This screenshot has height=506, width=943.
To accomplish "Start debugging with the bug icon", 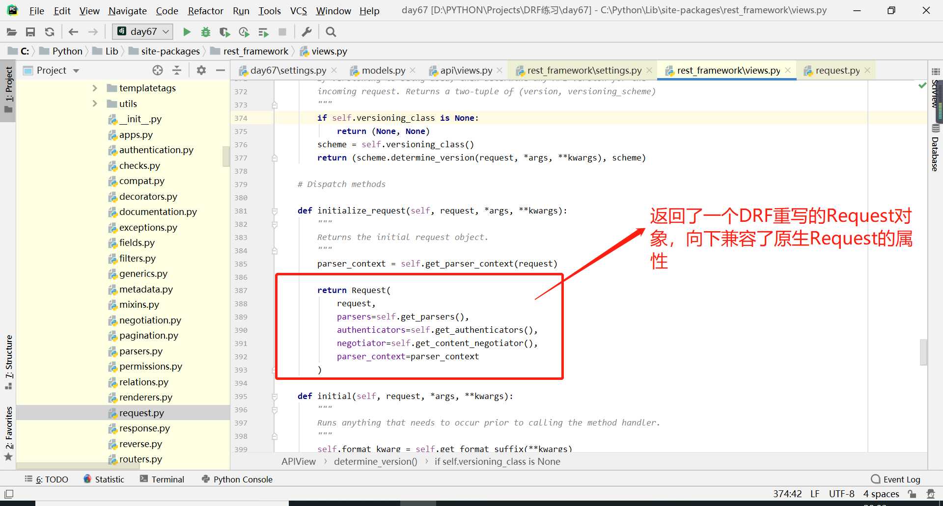I will 206,32.
